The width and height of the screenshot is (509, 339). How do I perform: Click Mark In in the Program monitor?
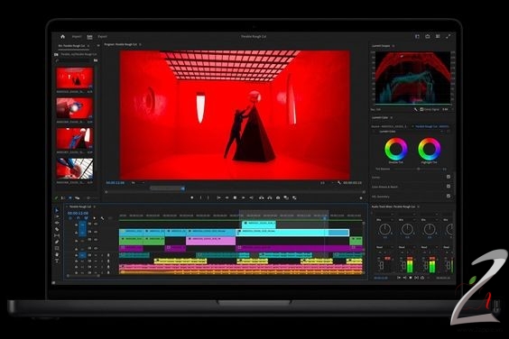click(x=200, y=197)
